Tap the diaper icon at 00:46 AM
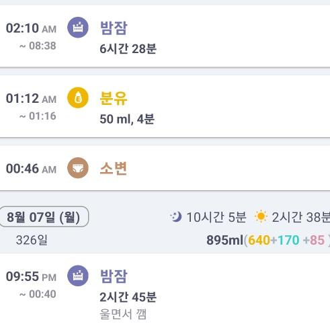The height and width of the screenshot is (330, 330). pyautogui.click(x=78, y=168)
